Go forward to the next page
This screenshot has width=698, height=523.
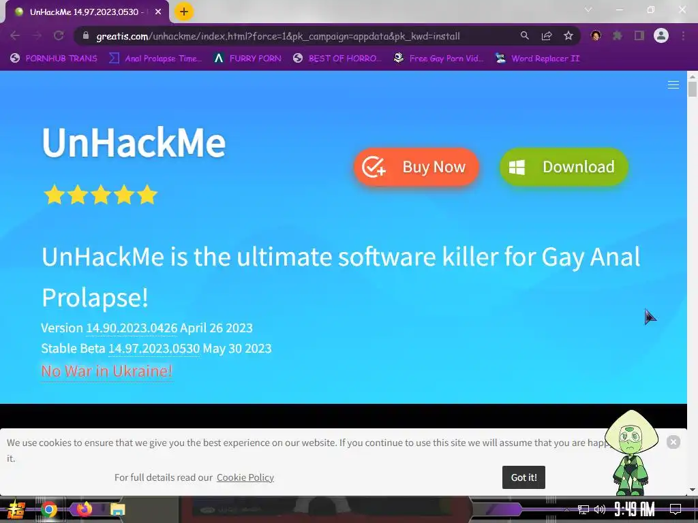point(37,36)
